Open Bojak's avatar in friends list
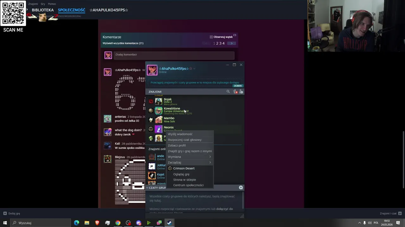405x227 pixels. pyautogui.click(x=159, y=101)
